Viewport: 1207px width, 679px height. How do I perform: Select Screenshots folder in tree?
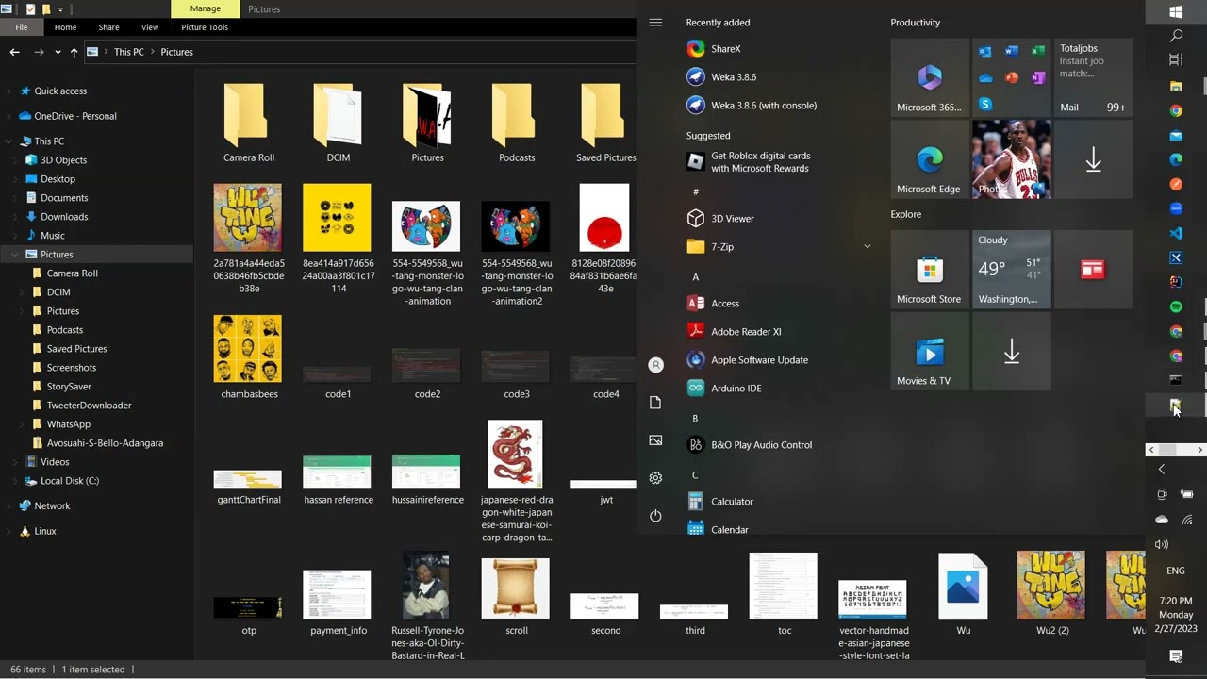click(72, 368)
